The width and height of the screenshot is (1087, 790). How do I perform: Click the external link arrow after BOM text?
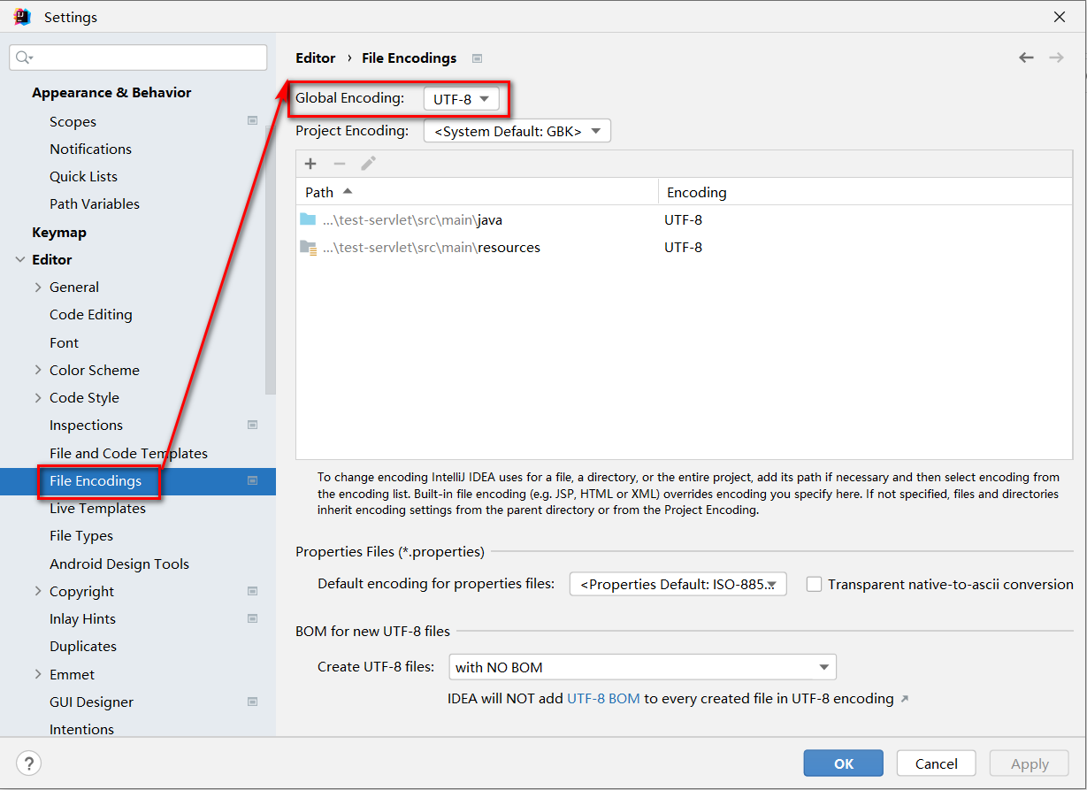click(904, 699)
